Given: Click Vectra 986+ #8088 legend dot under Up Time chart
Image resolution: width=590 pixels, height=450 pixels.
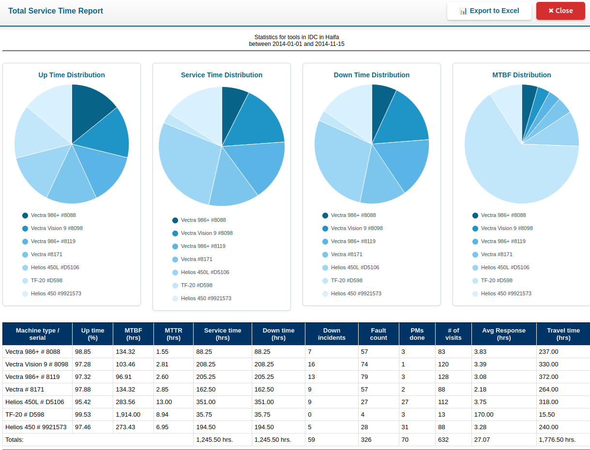Looking at the screenshot, I should coord(25,215).
